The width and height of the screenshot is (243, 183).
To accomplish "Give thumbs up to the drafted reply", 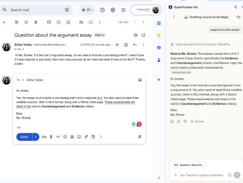I will (x=179, y=121).
